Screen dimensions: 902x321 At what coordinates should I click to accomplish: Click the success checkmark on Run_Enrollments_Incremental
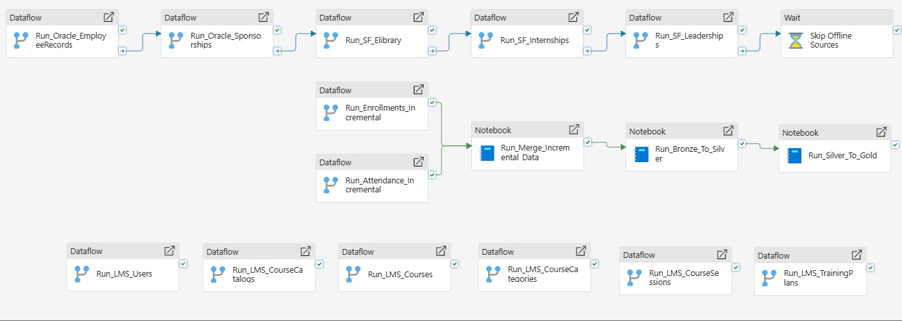(432, 102)
